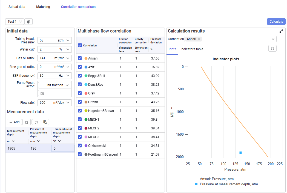Click the Poettmann&Carpenter gray color dot
287x193 pixels.
coord(86,154)
